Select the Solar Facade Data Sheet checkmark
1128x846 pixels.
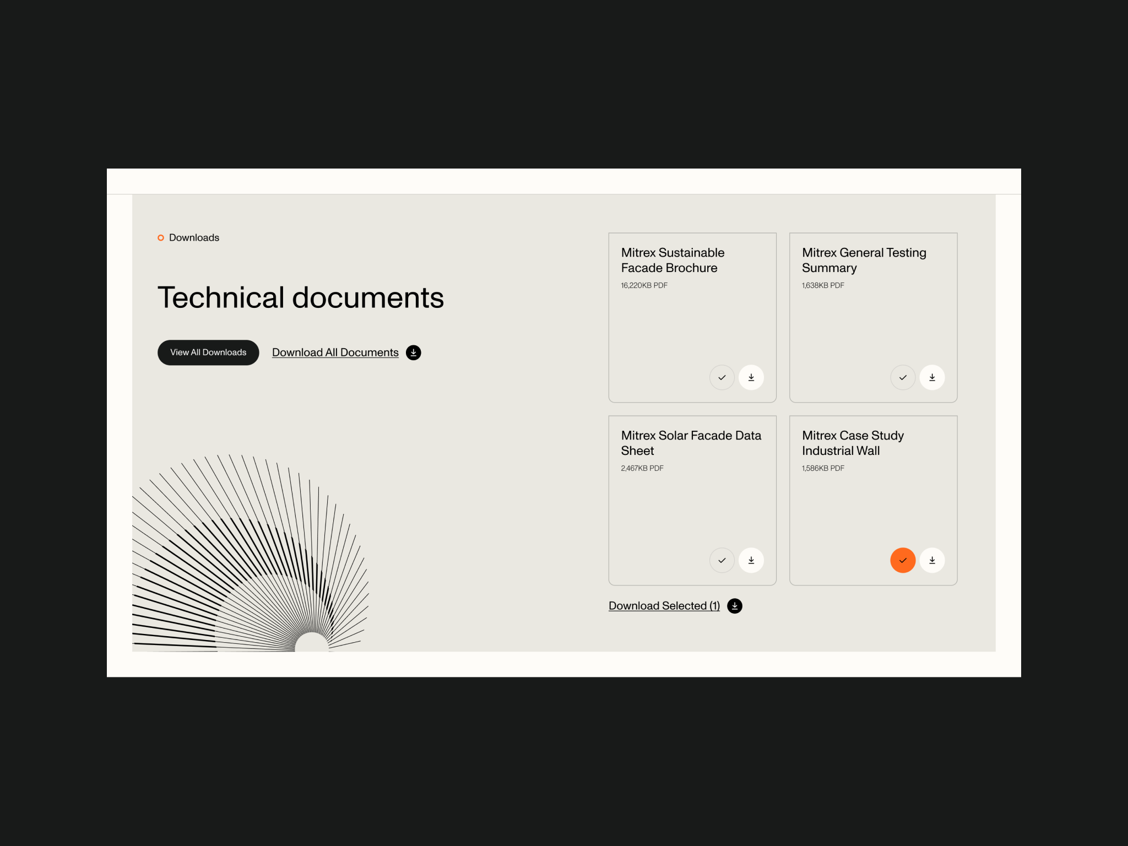(x=722, y=560)
